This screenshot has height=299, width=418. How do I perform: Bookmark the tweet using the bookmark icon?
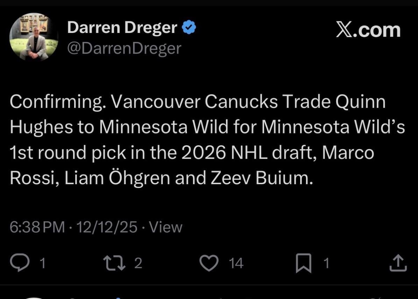pyautogui.click(x=304, y=263)
